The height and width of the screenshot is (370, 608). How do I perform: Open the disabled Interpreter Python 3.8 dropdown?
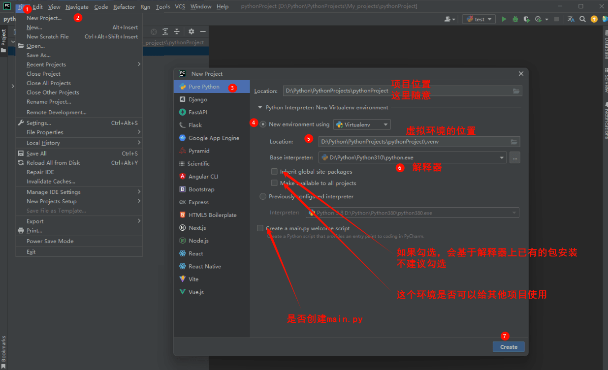tap(413, 213)
